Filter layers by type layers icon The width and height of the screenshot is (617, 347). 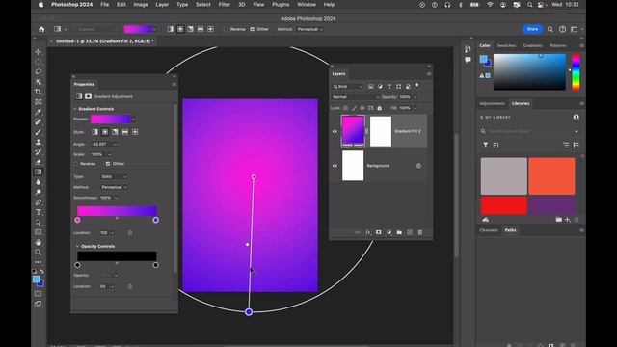pyautogui.click(x=389, y=87)
